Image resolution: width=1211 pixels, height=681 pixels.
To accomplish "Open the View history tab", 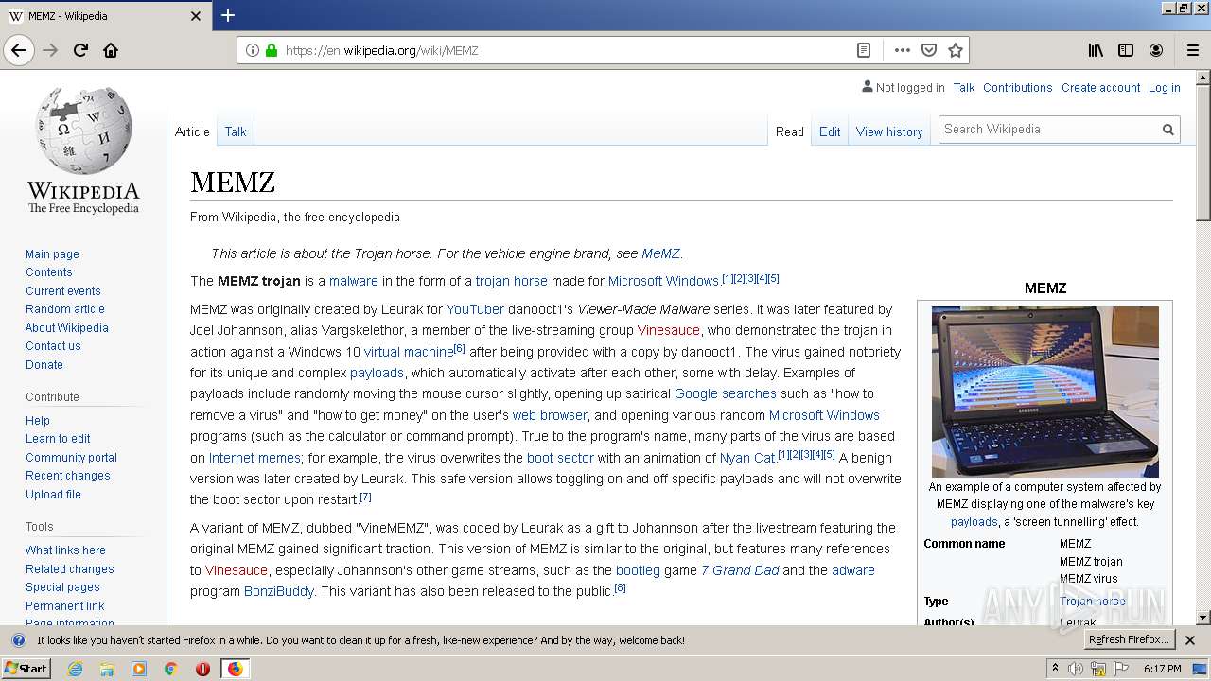I will coord(889,131).
